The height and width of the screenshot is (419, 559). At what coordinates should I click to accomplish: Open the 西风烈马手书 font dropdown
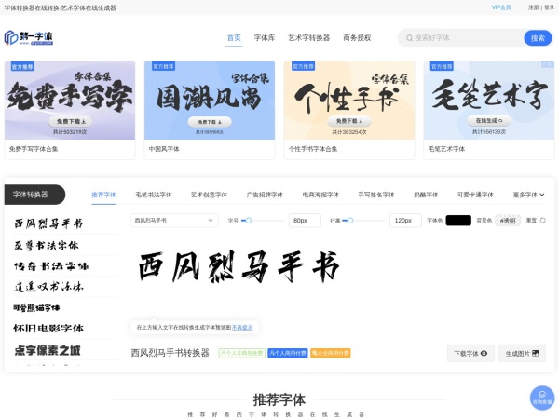tap(173, 221)
